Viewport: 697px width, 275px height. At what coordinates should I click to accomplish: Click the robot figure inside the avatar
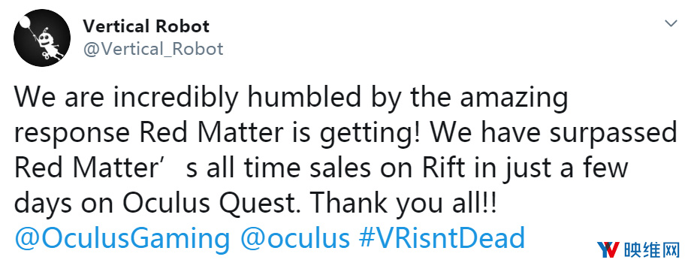click(47, 45)
